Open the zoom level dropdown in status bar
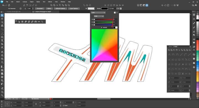Screen dimensions: 199x108 click(x=8, y=99)
